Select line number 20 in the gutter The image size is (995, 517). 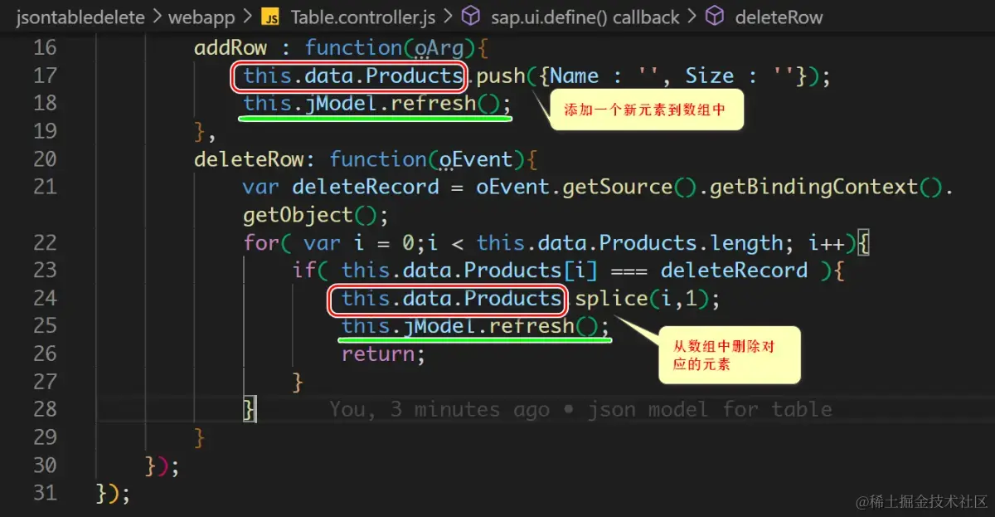[x=45, y=159]
